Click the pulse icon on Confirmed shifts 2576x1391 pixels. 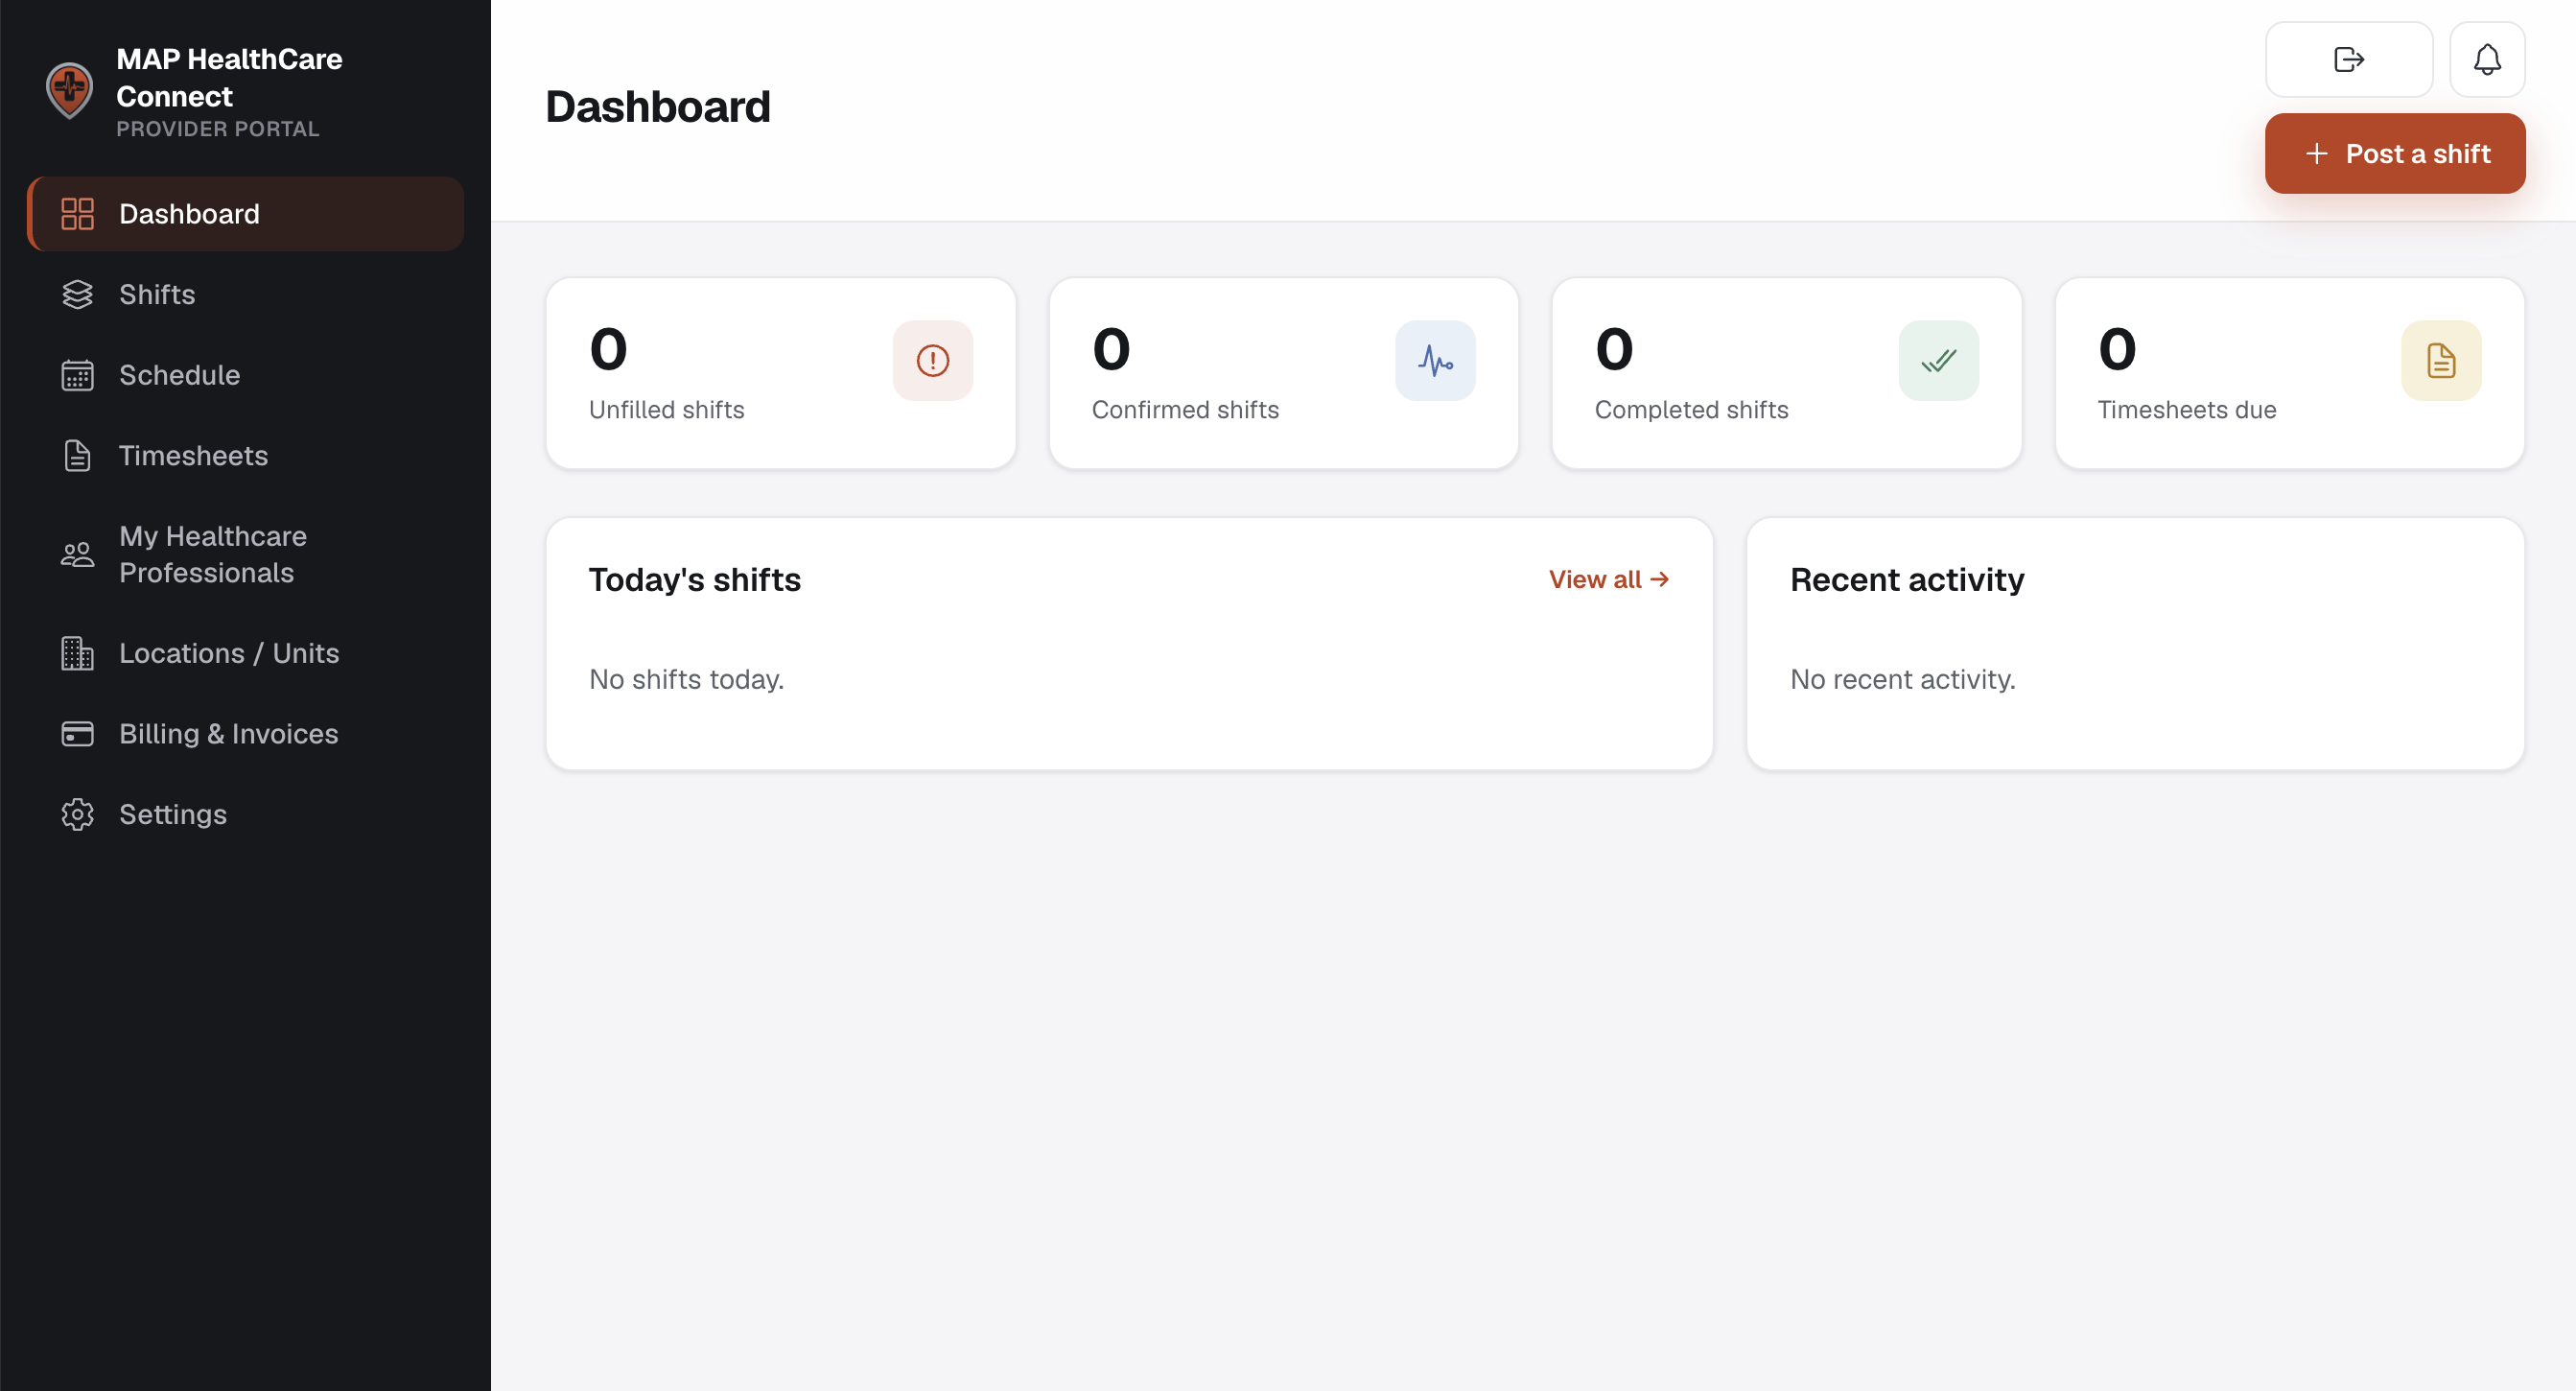(1435, 361)
